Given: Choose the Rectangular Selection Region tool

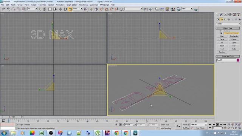Looking at the screenshot, I should pyautogui.click(x=50, y=9).
